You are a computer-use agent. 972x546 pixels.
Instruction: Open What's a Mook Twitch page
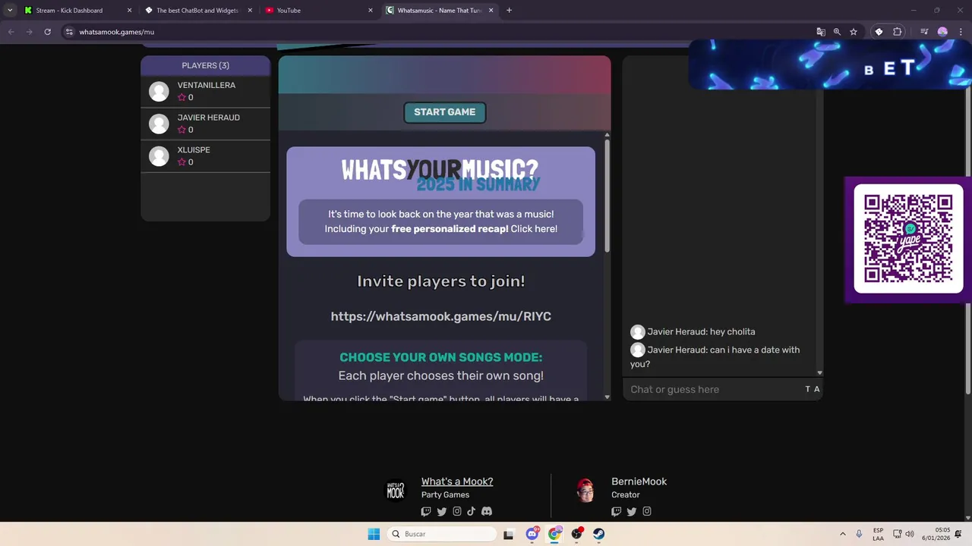[426, 511]
